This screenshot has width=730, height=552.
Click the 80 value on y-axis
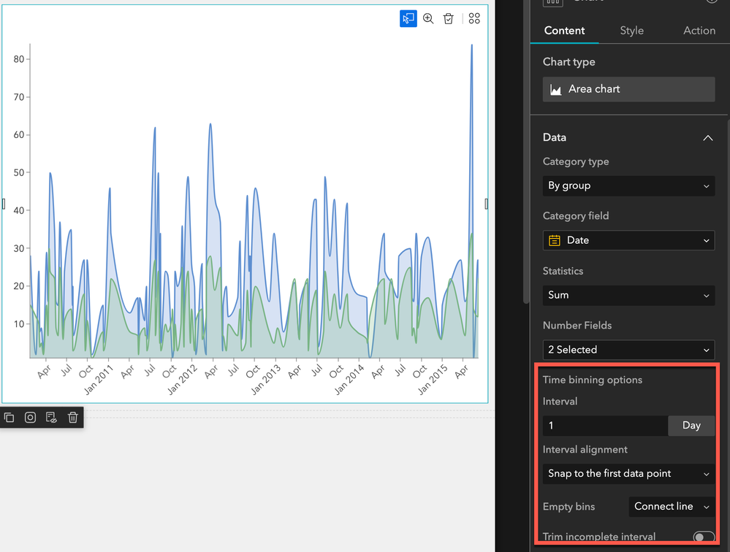tap(18, 59)
